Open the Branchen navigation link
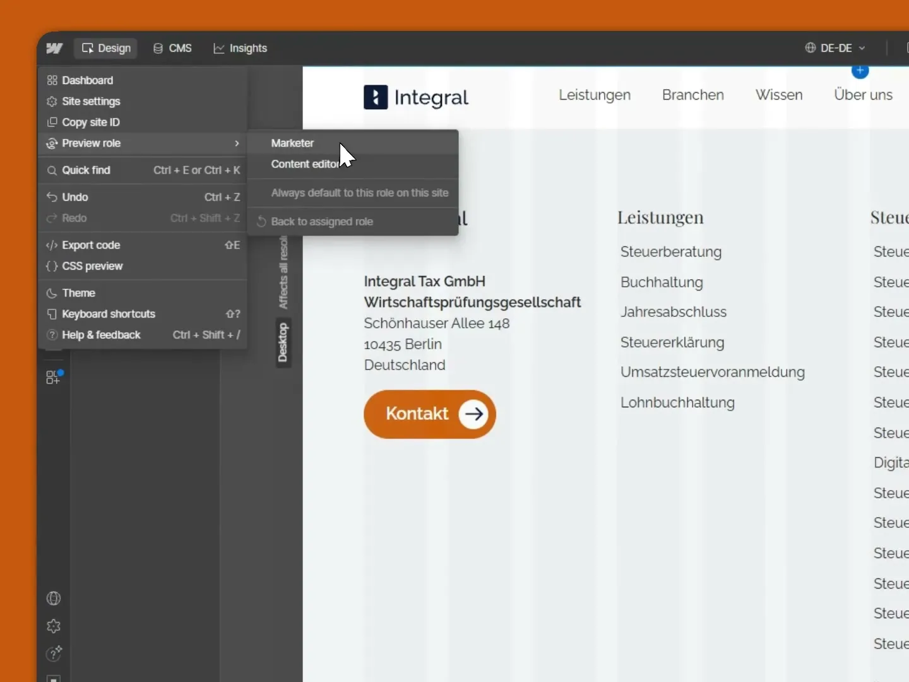The image size is (909, 682). [x=693, y=95]
